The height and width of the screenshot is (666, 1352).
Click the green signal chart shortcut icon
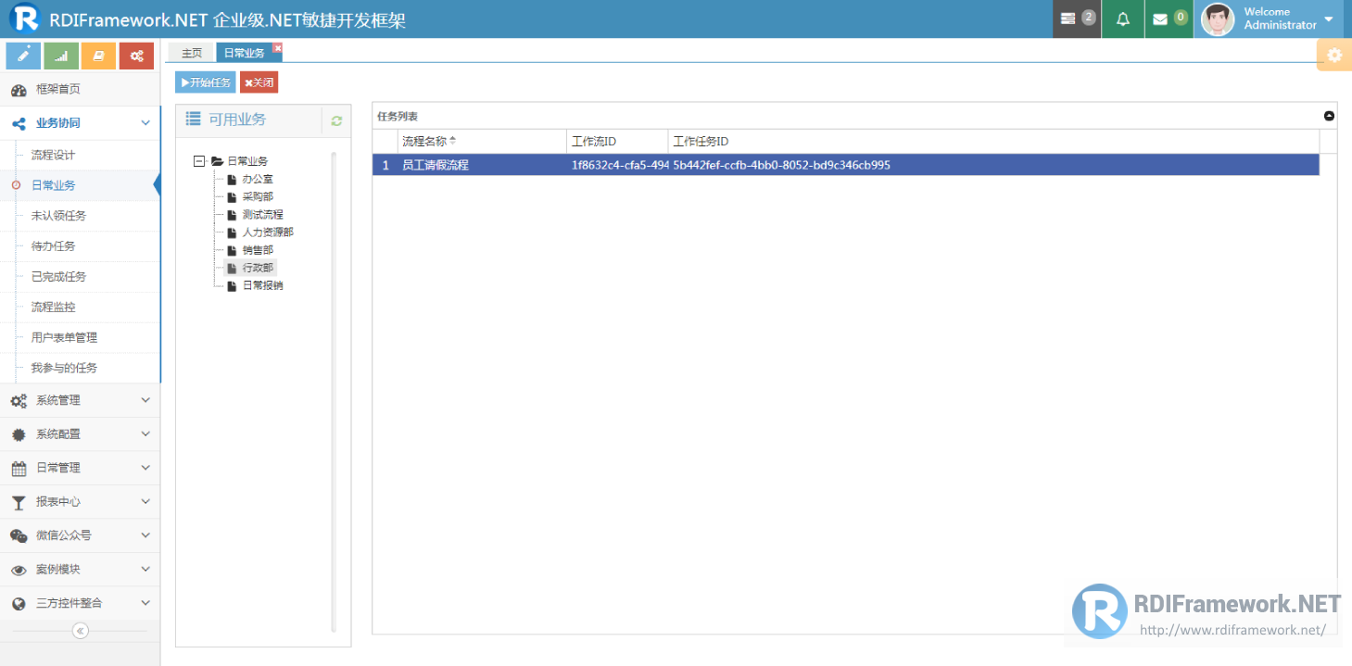[61, 56]
